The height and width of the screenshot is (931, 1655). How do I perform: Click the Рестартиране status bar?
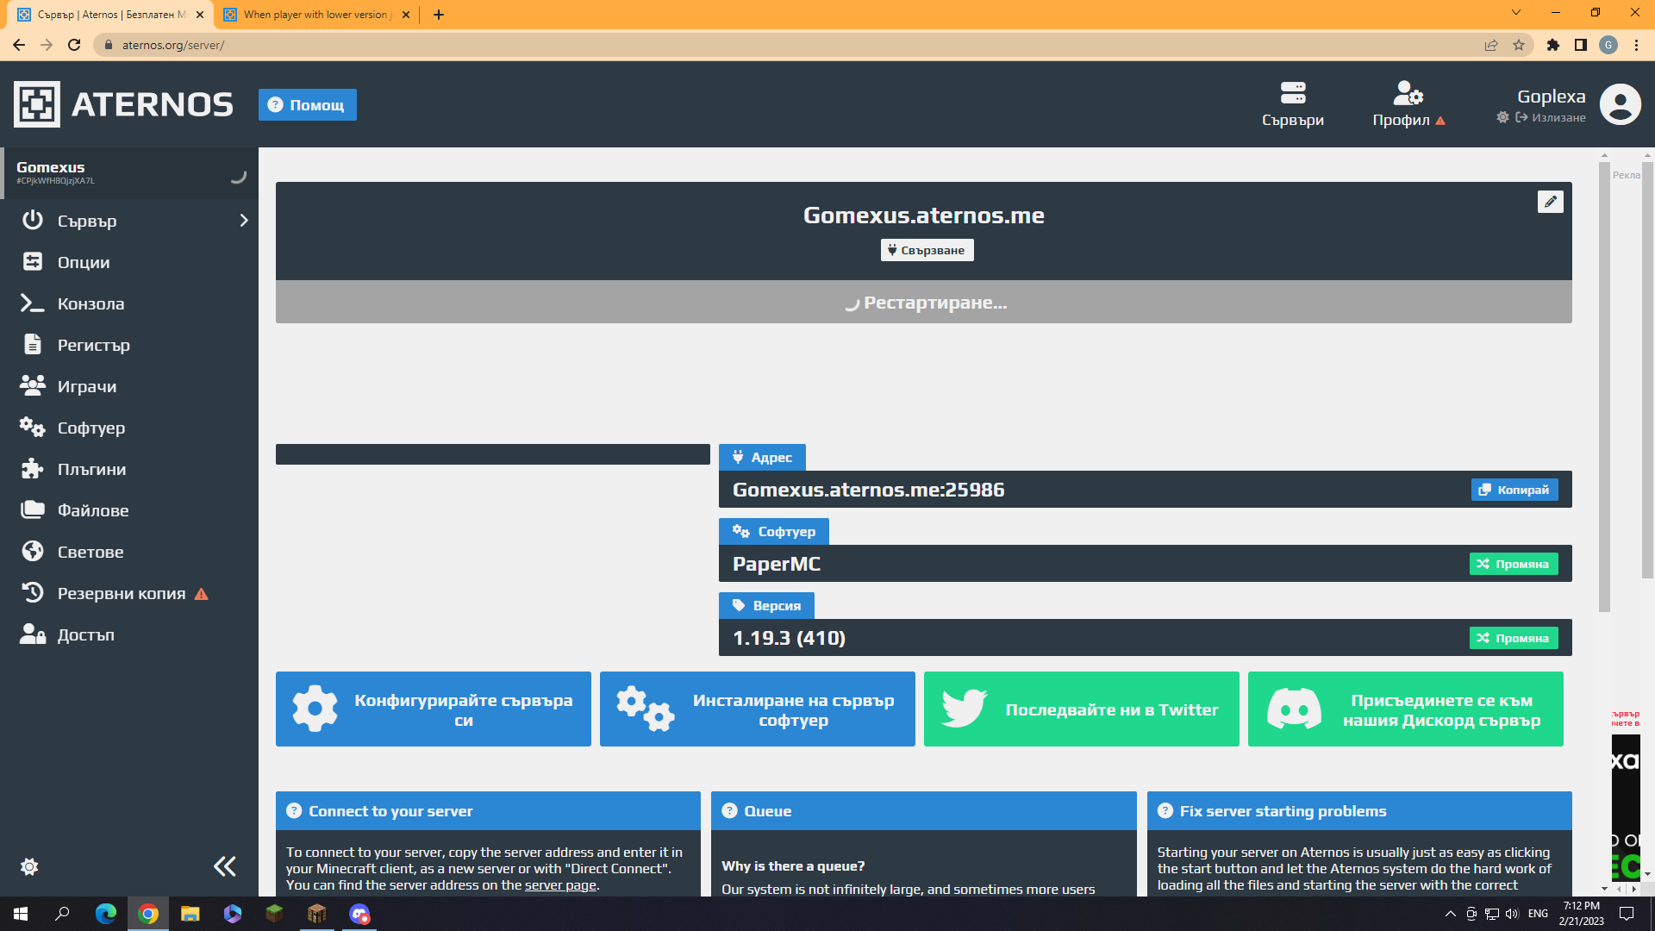[x=924, y=303]
